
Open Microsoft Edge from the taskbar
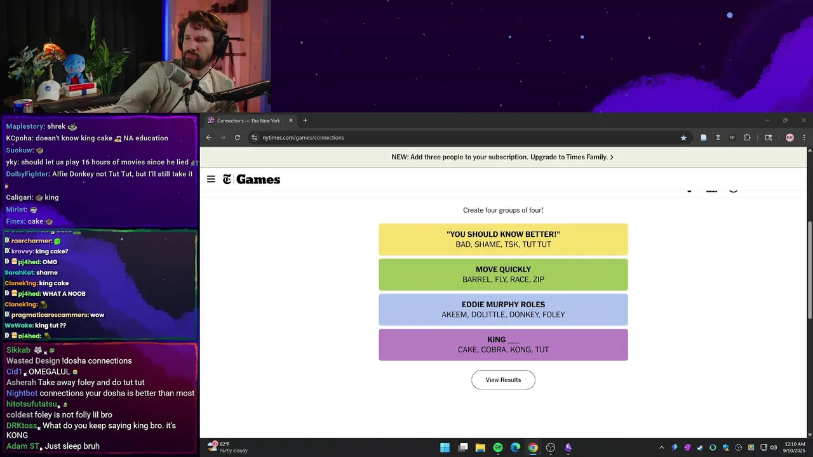(x=515, y=447)
